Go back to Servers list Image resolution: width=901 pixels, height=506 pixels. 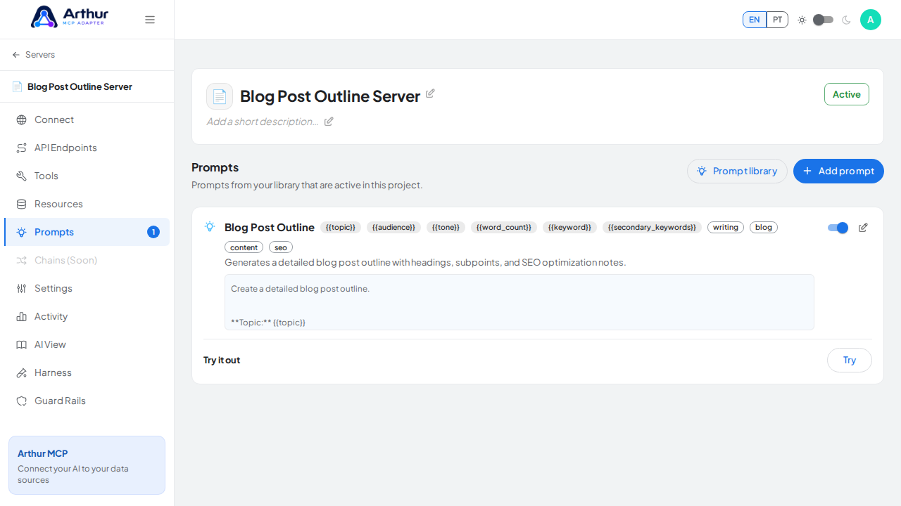(x=34, y=55)
